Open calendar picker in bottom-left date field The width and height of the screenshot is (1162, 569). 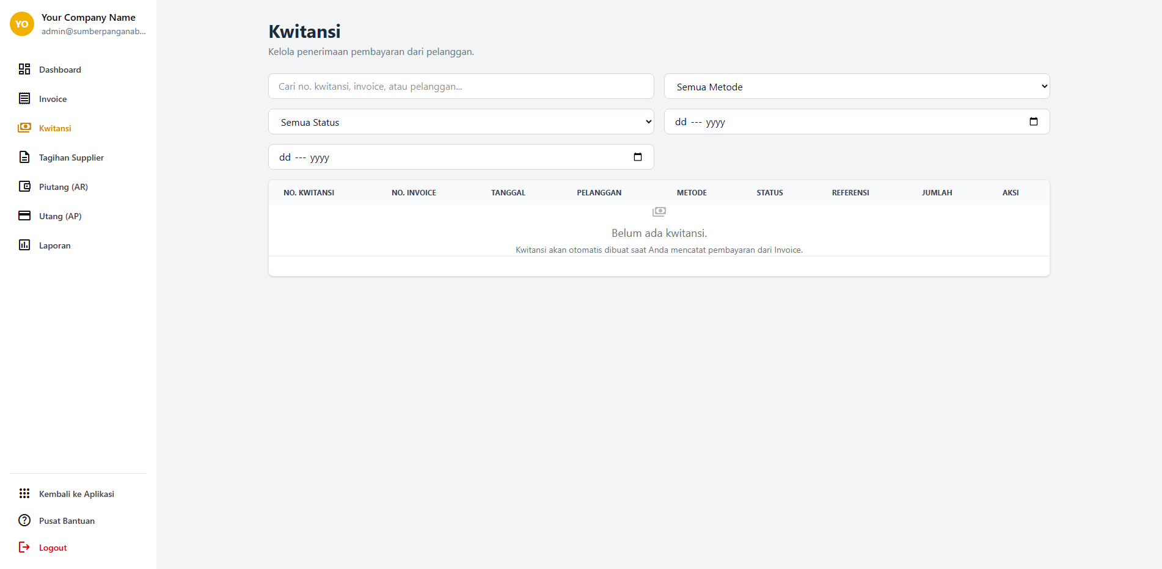(x=637, y=157)
